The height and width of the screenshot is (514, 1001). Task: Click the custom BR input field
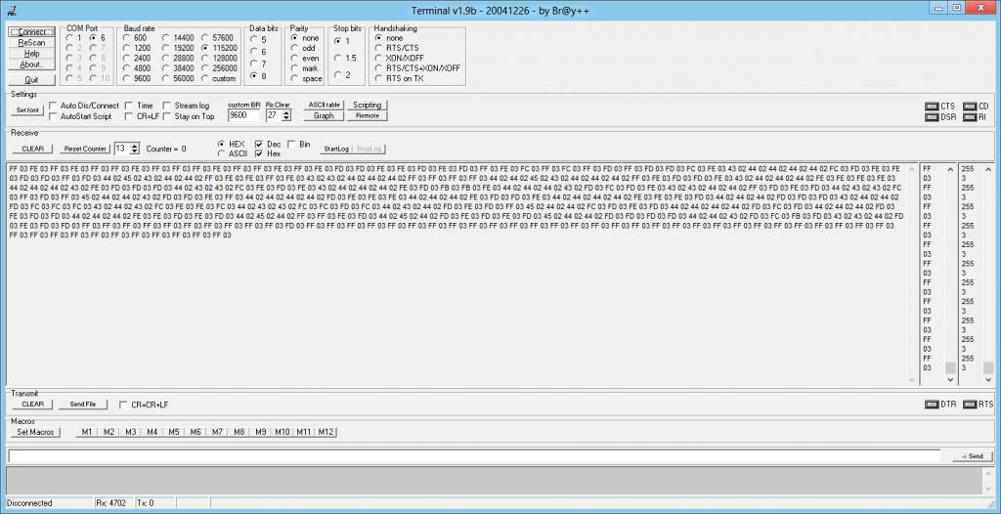[243, 115]
